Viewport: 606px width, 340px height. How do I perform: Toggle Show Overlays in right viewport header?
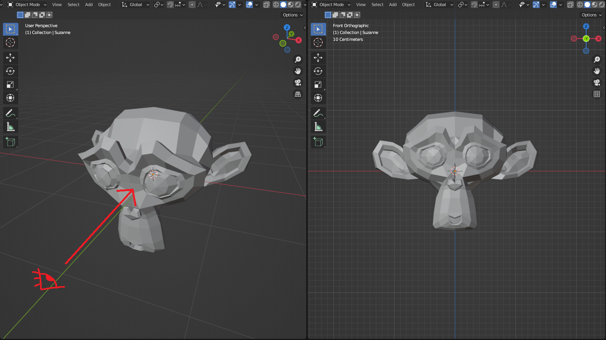pos(553,5)
